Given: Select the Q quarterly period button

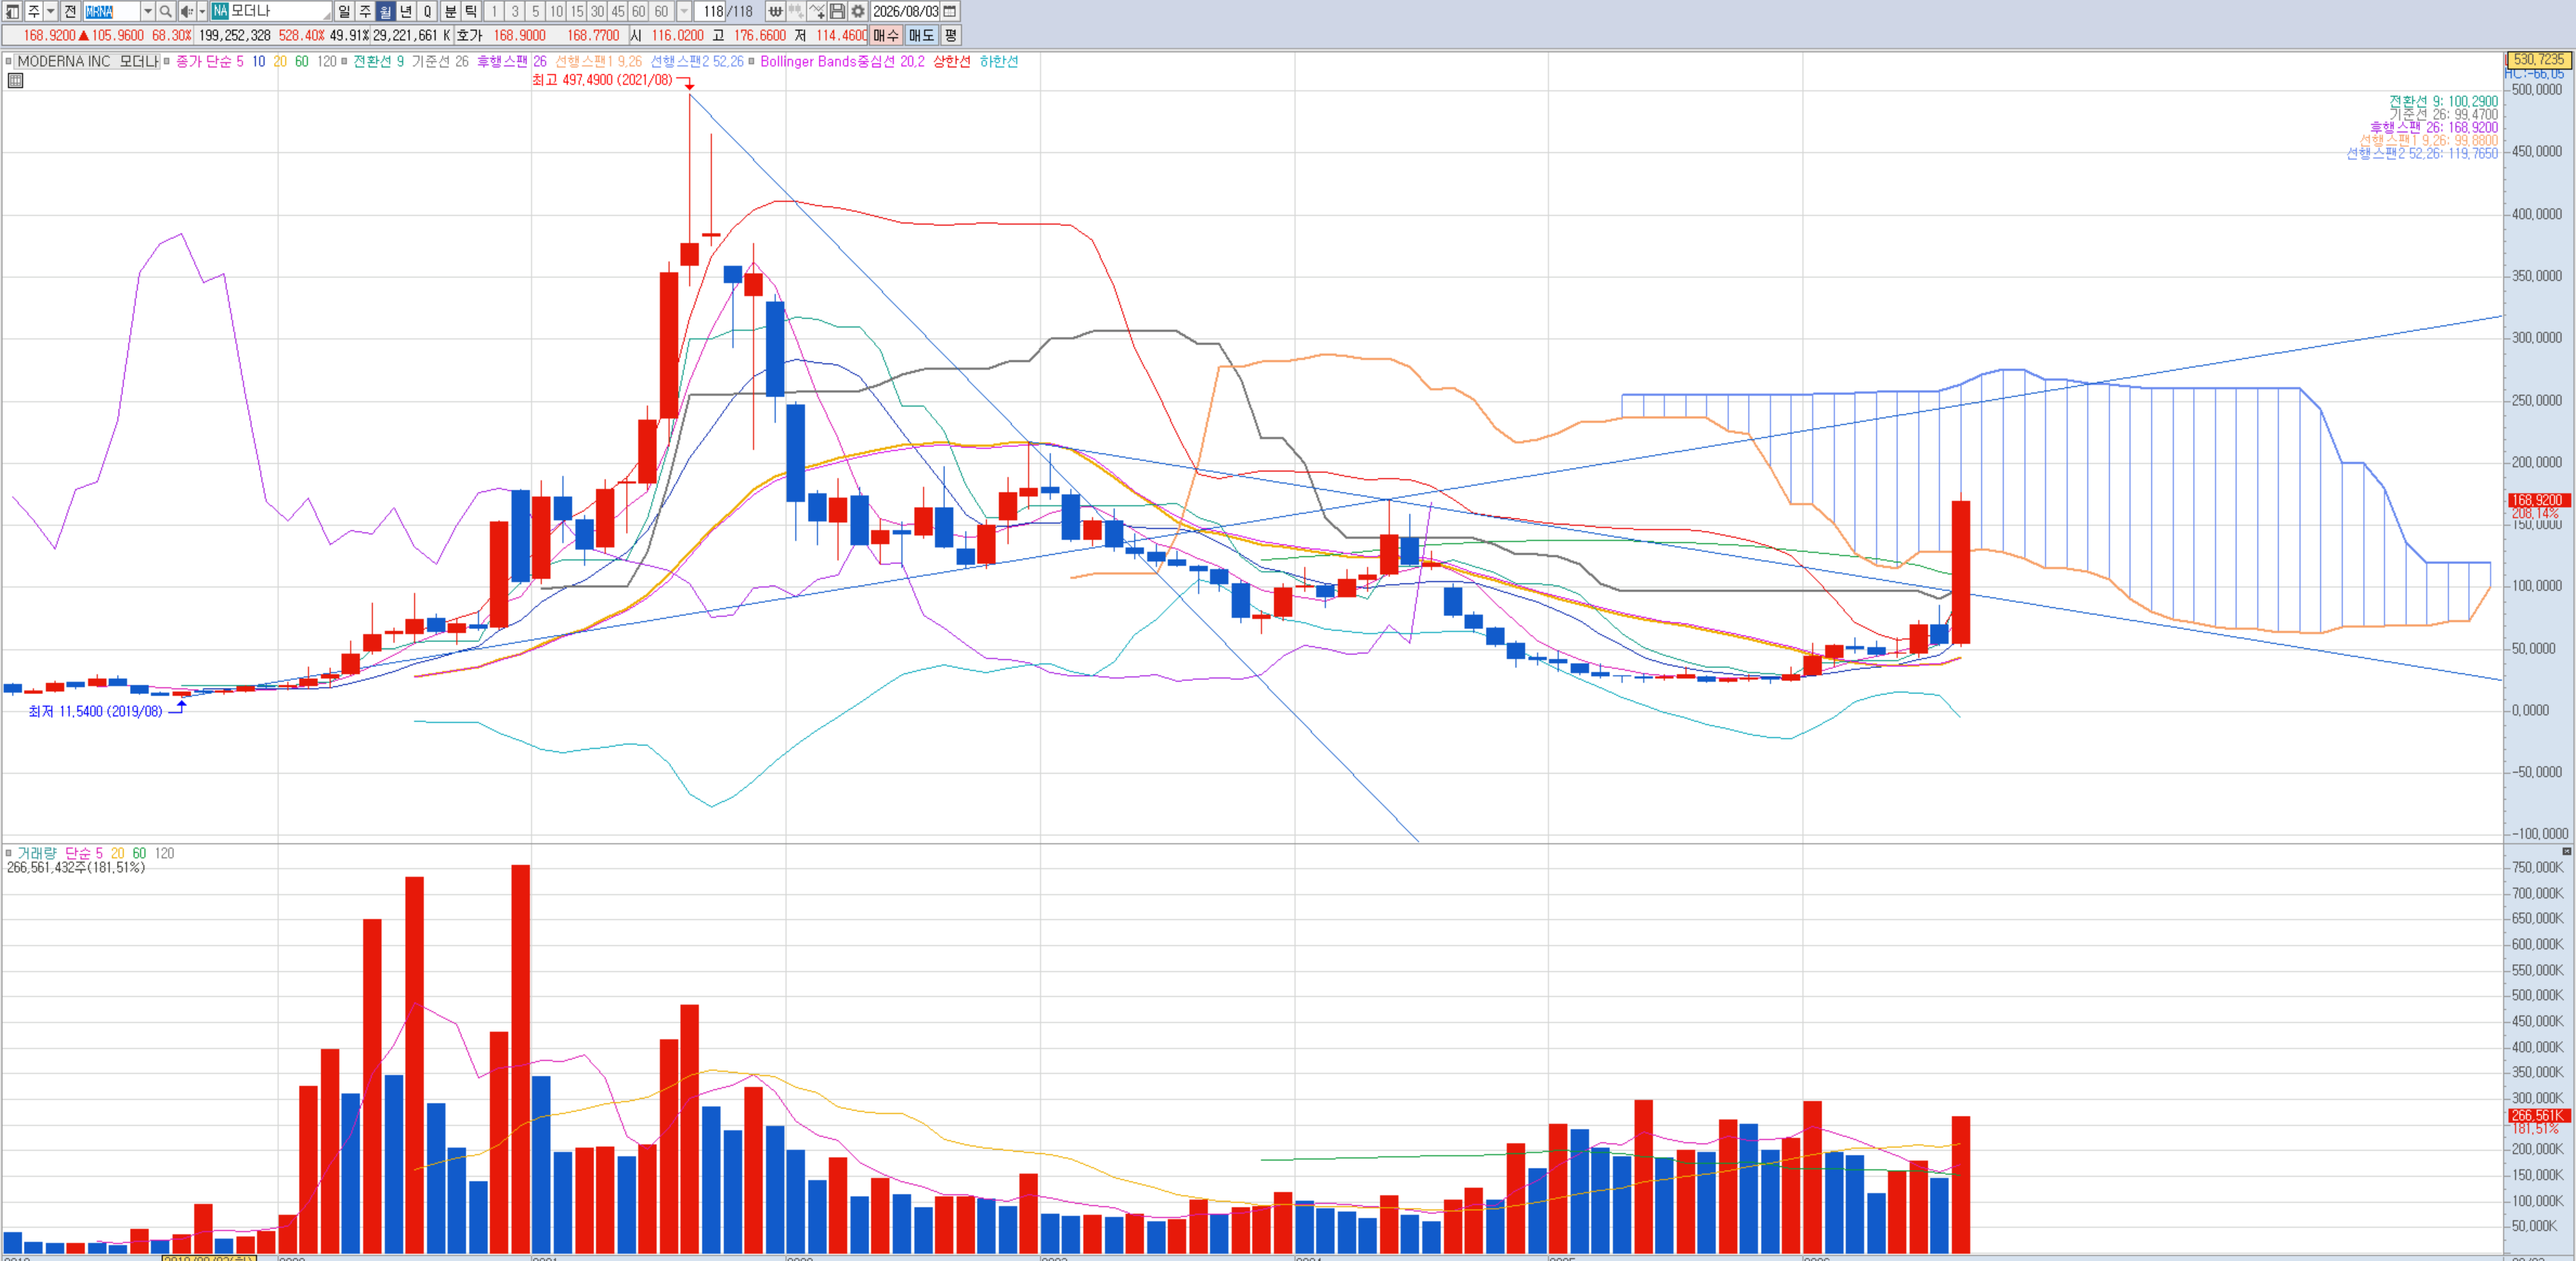Looking at the screenshot, I should [x=428, y=11].
